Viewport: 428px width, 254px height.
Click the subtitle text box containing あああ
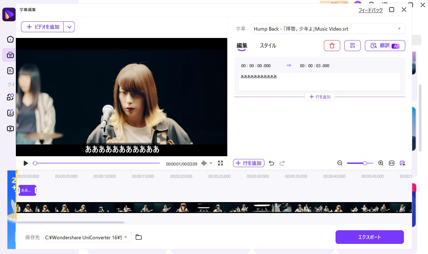(x=320, y=81)
